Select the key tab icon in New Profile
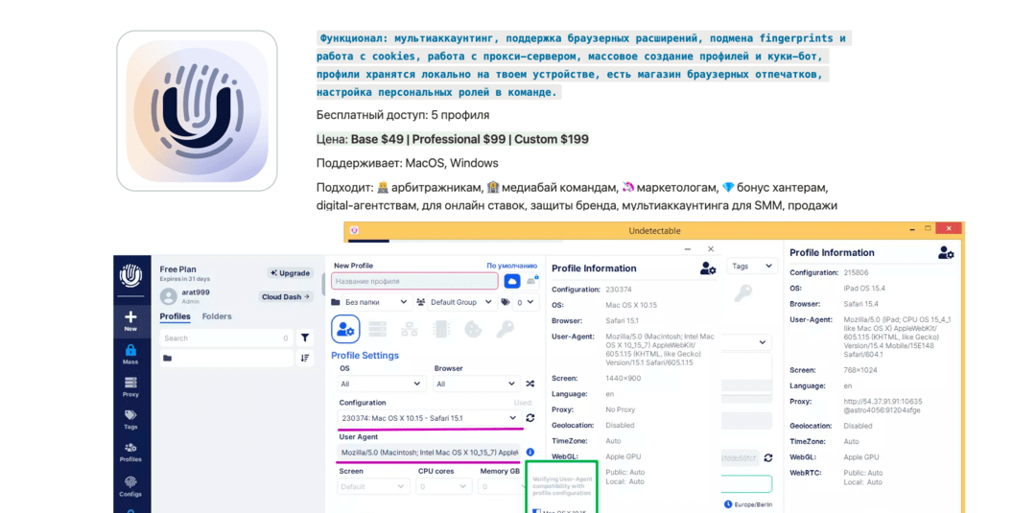The height and width of the screenshot is (513, 1036). (x=506, y=329)
